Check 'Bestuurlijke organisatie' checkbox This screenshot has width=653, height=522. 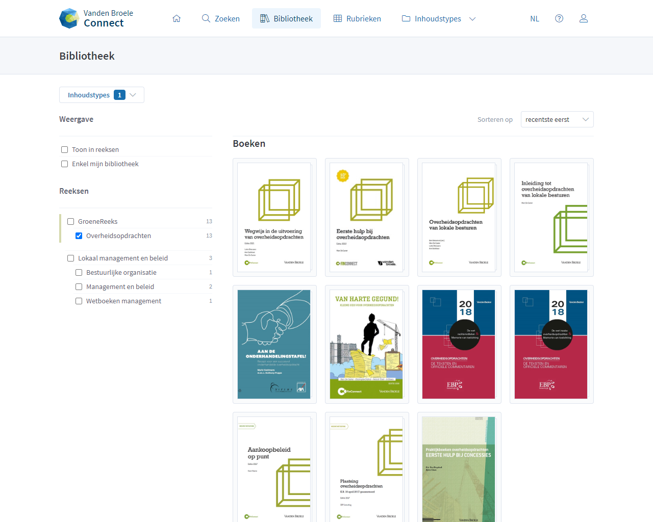(79, 272)
